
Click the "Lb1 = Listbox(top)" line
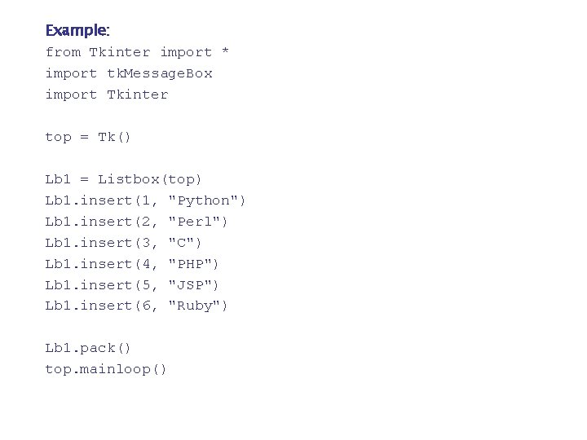tap(123, 179)
